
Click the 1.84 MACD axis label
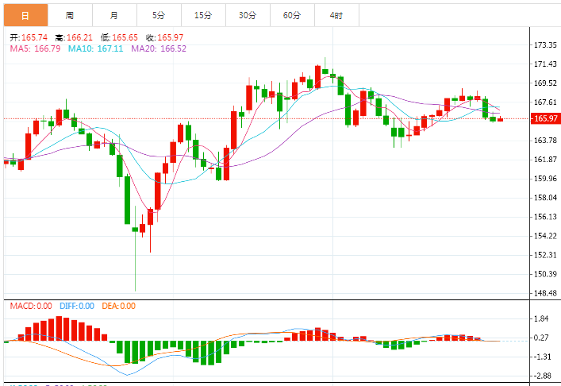pyautogui.click(x=541, y=318)
